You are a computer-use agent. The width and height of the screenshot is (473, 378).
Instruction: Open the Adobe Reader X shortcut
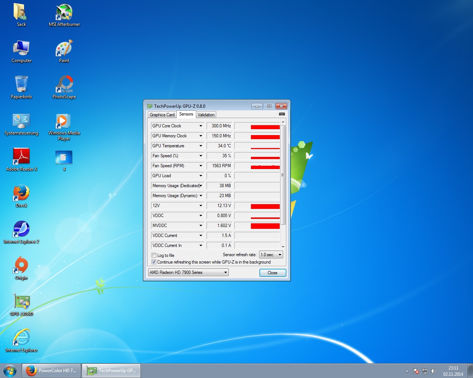[x=21, y=159]
